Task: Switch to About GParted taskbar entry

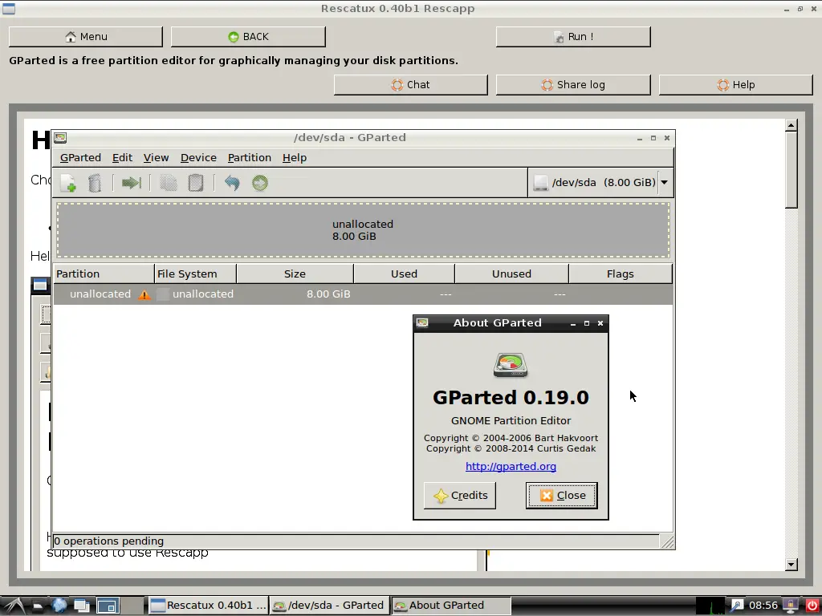Action: click(451, 606)
